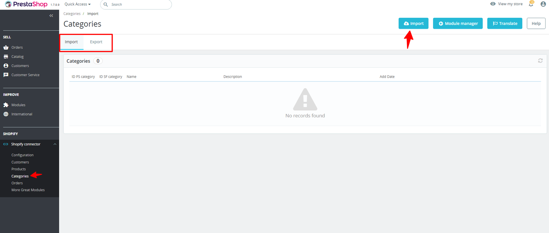Open International in the Improve menu
549x233 pixels.
pyautogui.click(x=22, y=114)
